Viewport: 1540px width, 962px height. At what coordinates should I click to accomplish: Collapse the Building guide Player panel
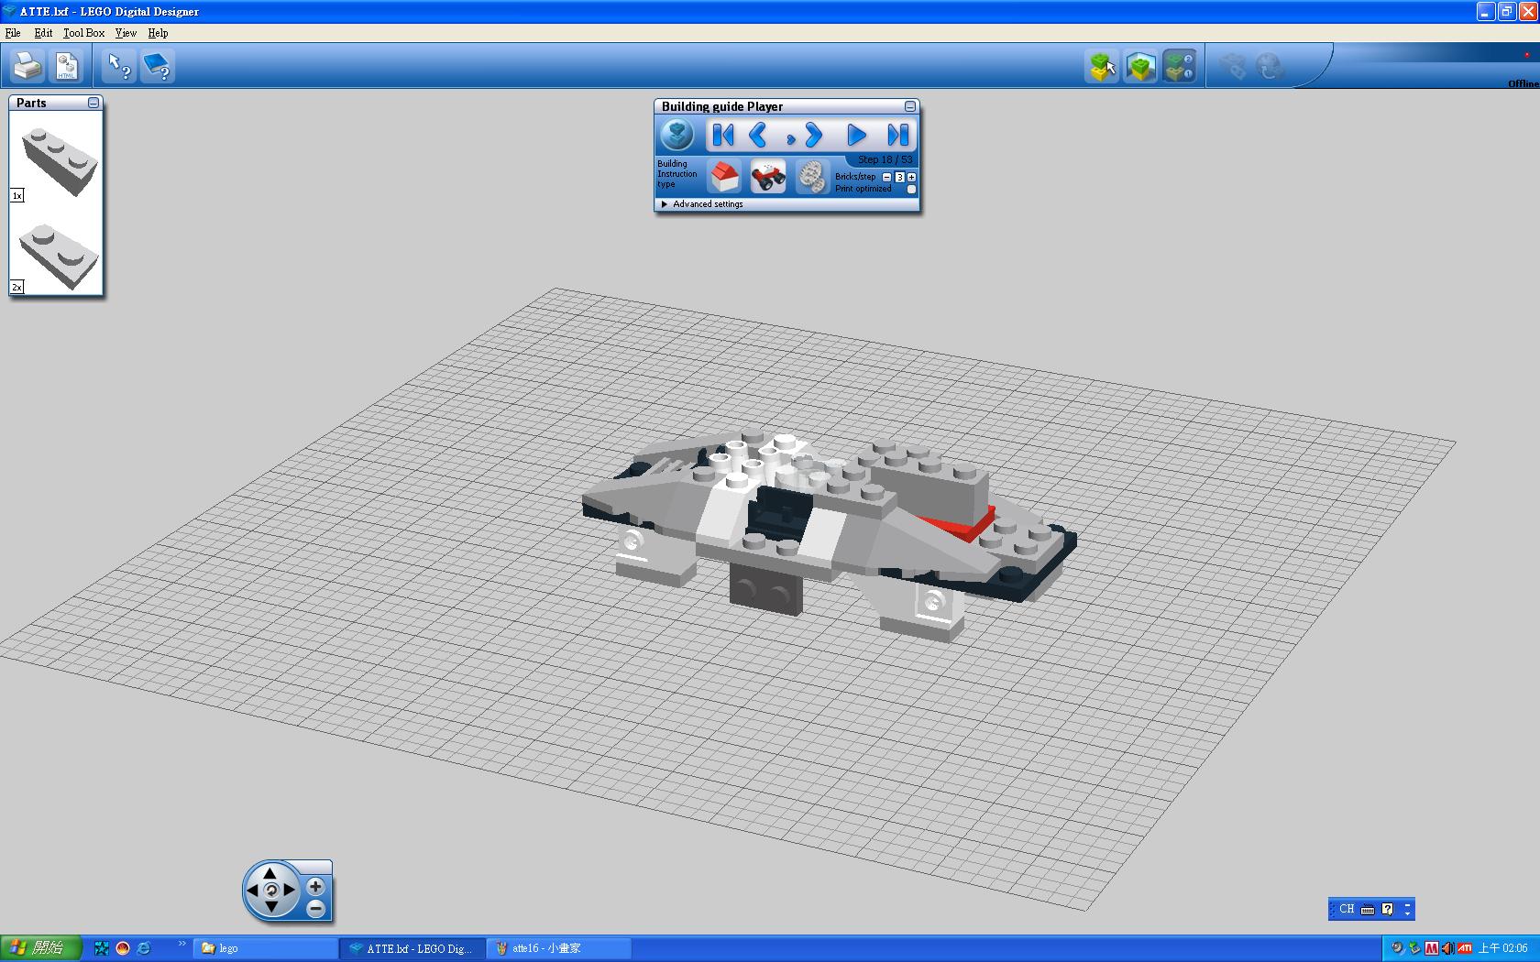click(x=909, y=106)
